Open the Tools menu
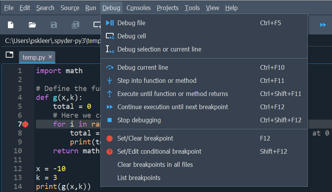The width and height of the screenshot is (332, 192). click(192, 8)
